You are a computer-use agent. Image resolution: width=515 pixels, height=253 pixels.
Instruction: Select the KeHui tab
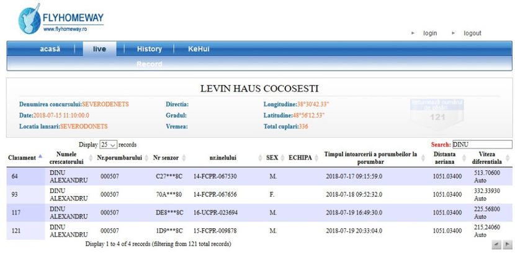click(x=199, y=49)
